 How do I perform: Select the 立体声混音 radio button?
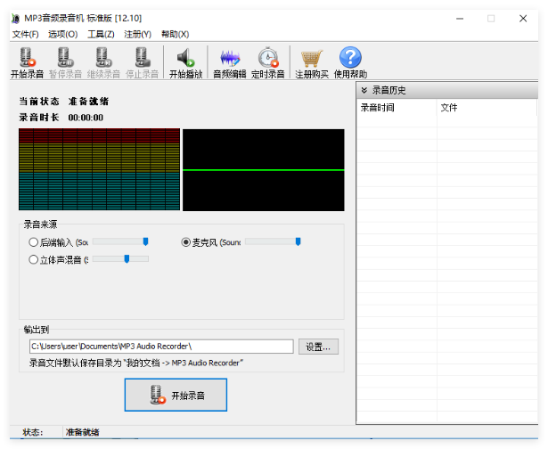click(x=34, y=260)
